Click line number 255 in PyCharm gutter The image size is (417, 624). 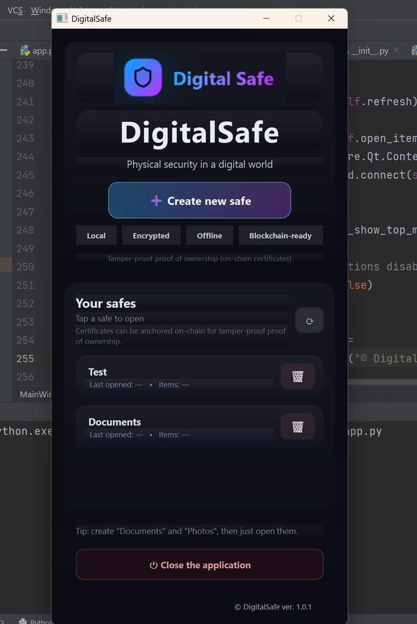tap(25, 358)
